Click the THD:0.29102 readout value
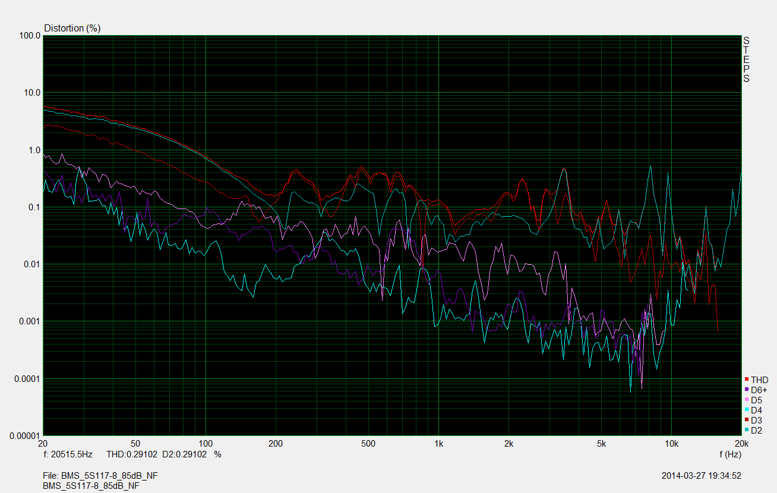The width and height of the screenshot is (777, 493). point(132,454)
